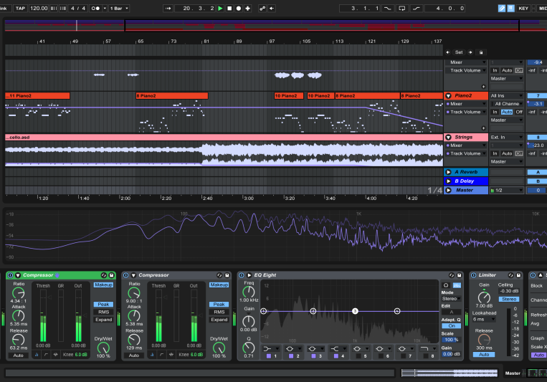The height and width of the screenshot is (382, 547).
Task: Set Piano2 monitor to Auto
Action: [x=507, y=112]
